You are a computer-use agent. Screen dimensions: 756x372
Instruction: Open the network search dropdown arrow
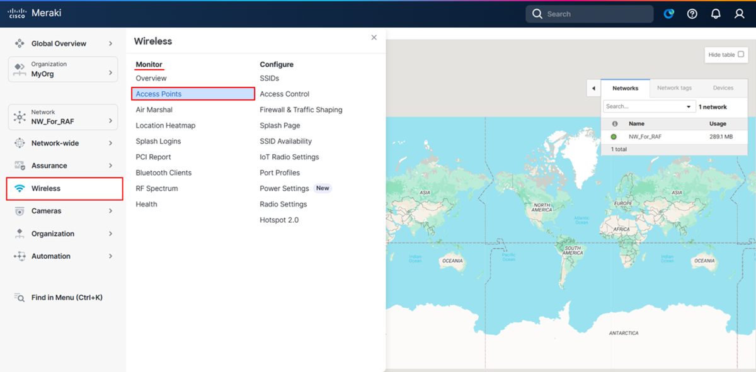(x=689, y=107)
